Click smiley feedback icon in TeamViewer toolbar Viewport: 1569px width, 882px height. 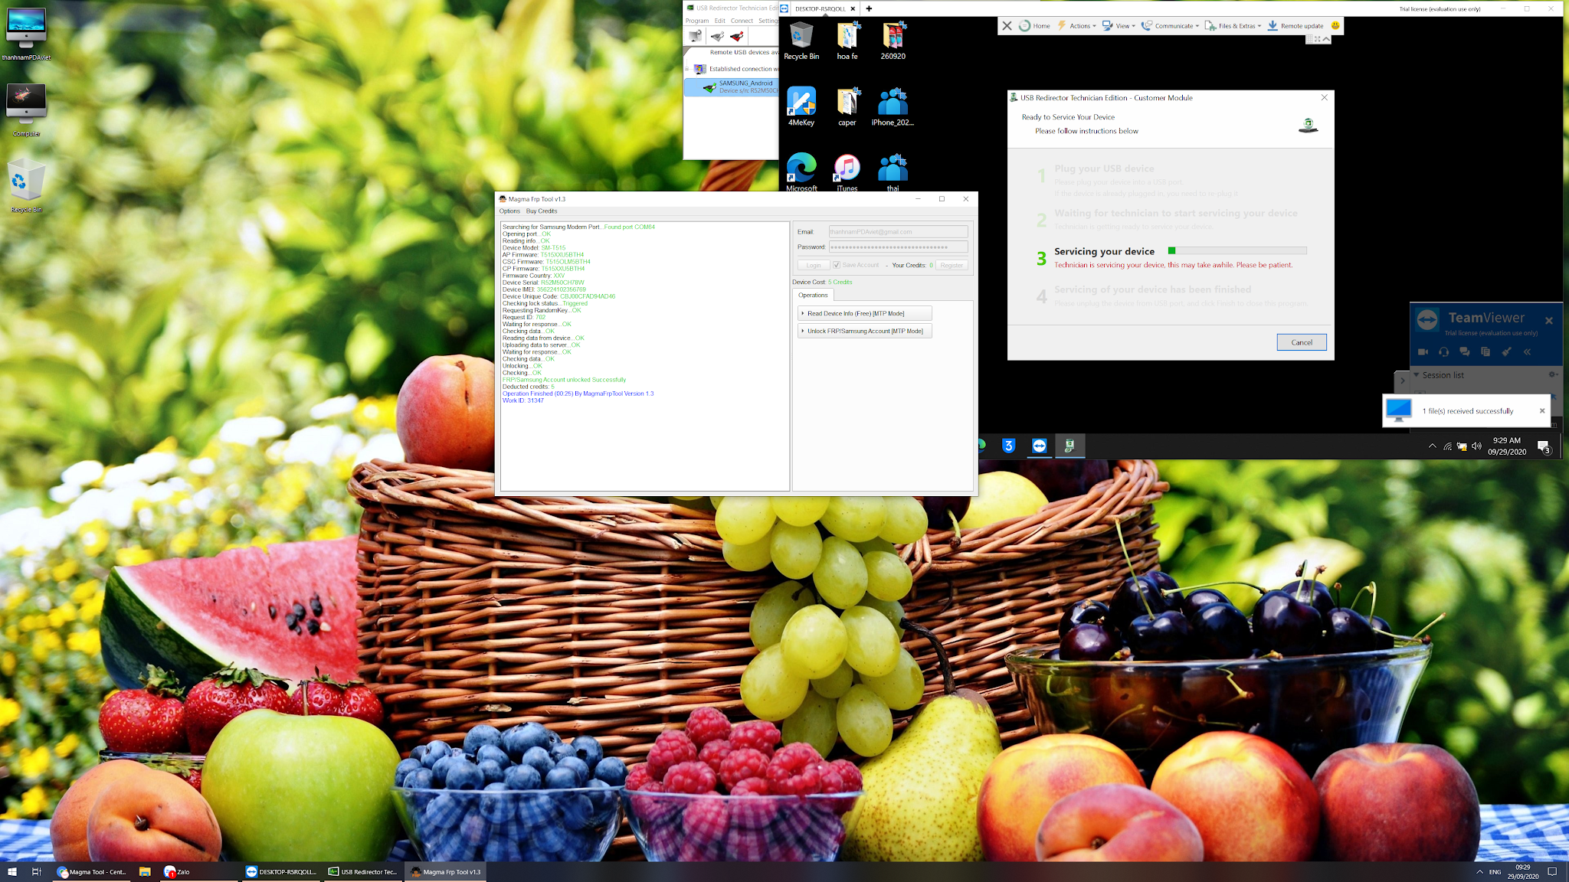point(1335,25)
